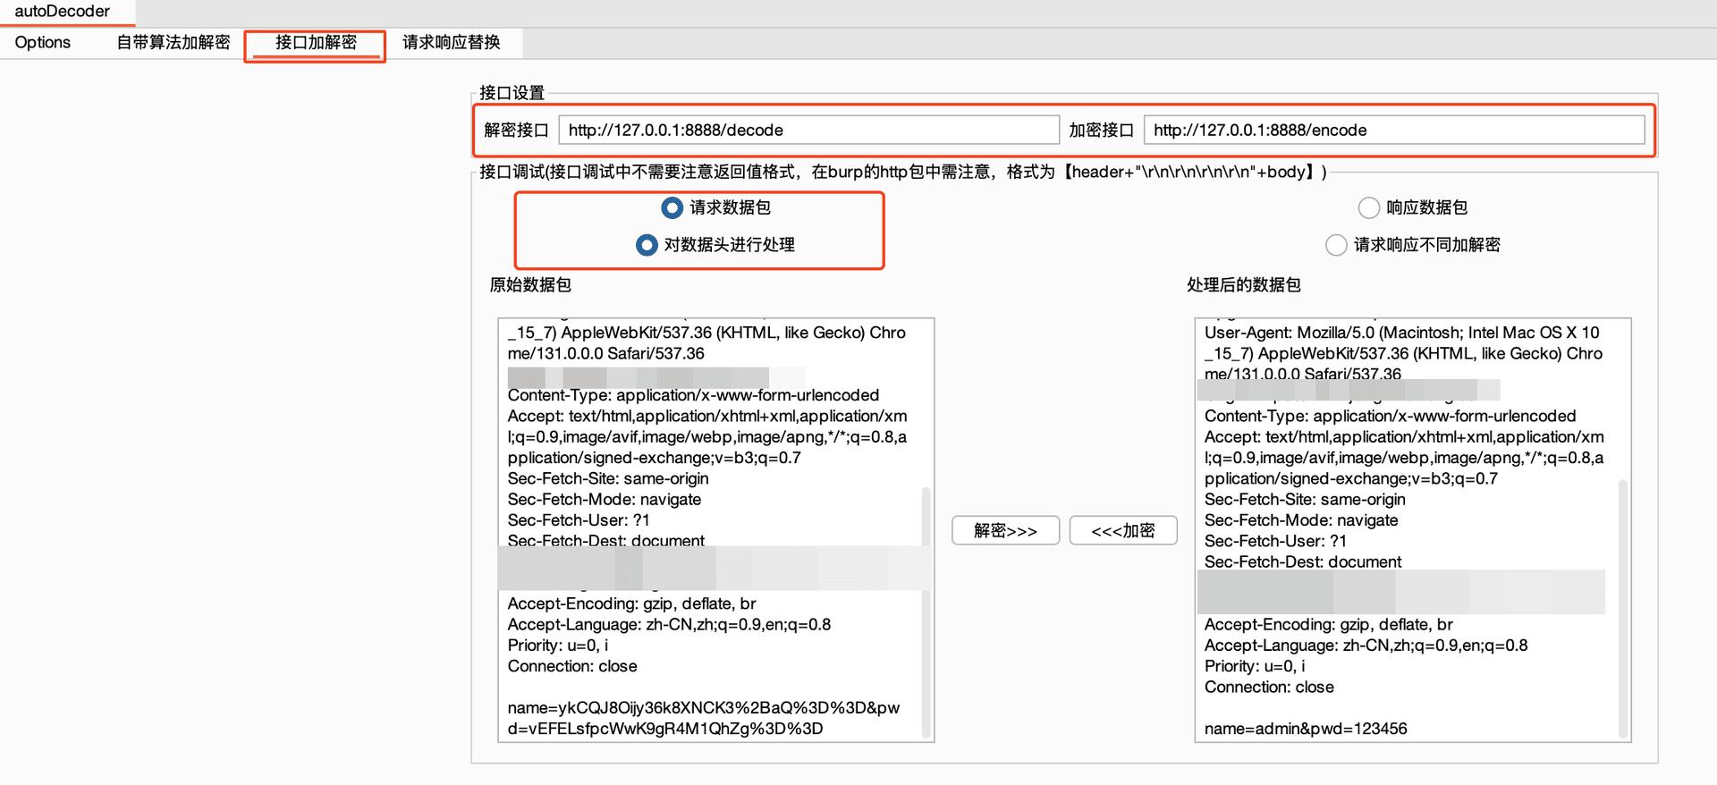Image resolution: width=1717 pixels, height=785 pixels.
Task: Open the Options tab
Action: point(43,43)
